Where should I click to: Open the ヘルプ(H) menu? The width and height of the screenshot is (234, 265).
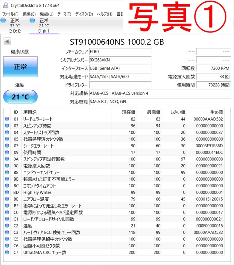click(105, 14)
